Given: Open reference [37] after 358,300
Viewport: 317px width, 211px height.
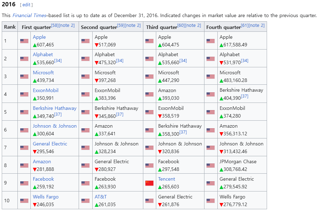Looking at the screenshot, I should (x=183, y=132).
